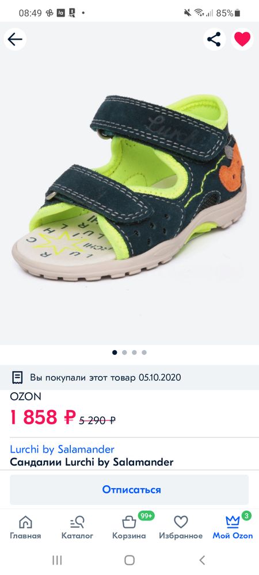Tap the purchase receipt icon
The image size is (259, 575).
pos(17,377)
